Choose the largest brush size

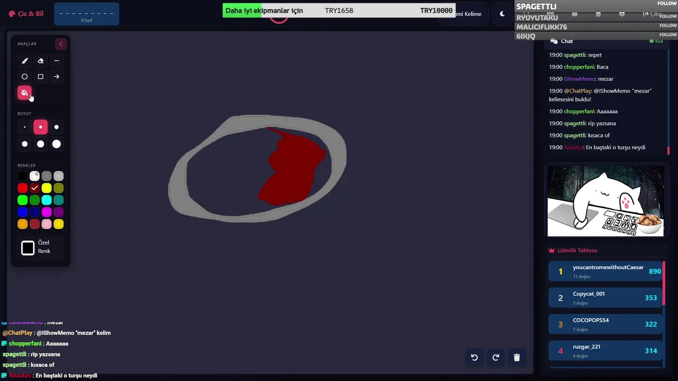click(57, 144)
